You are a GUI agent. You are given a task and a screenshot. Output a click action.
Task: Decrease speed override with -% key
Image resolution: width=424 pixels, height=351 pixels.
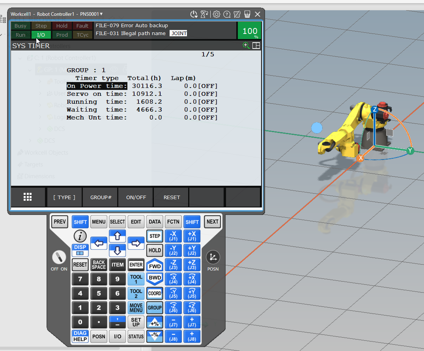155,336
